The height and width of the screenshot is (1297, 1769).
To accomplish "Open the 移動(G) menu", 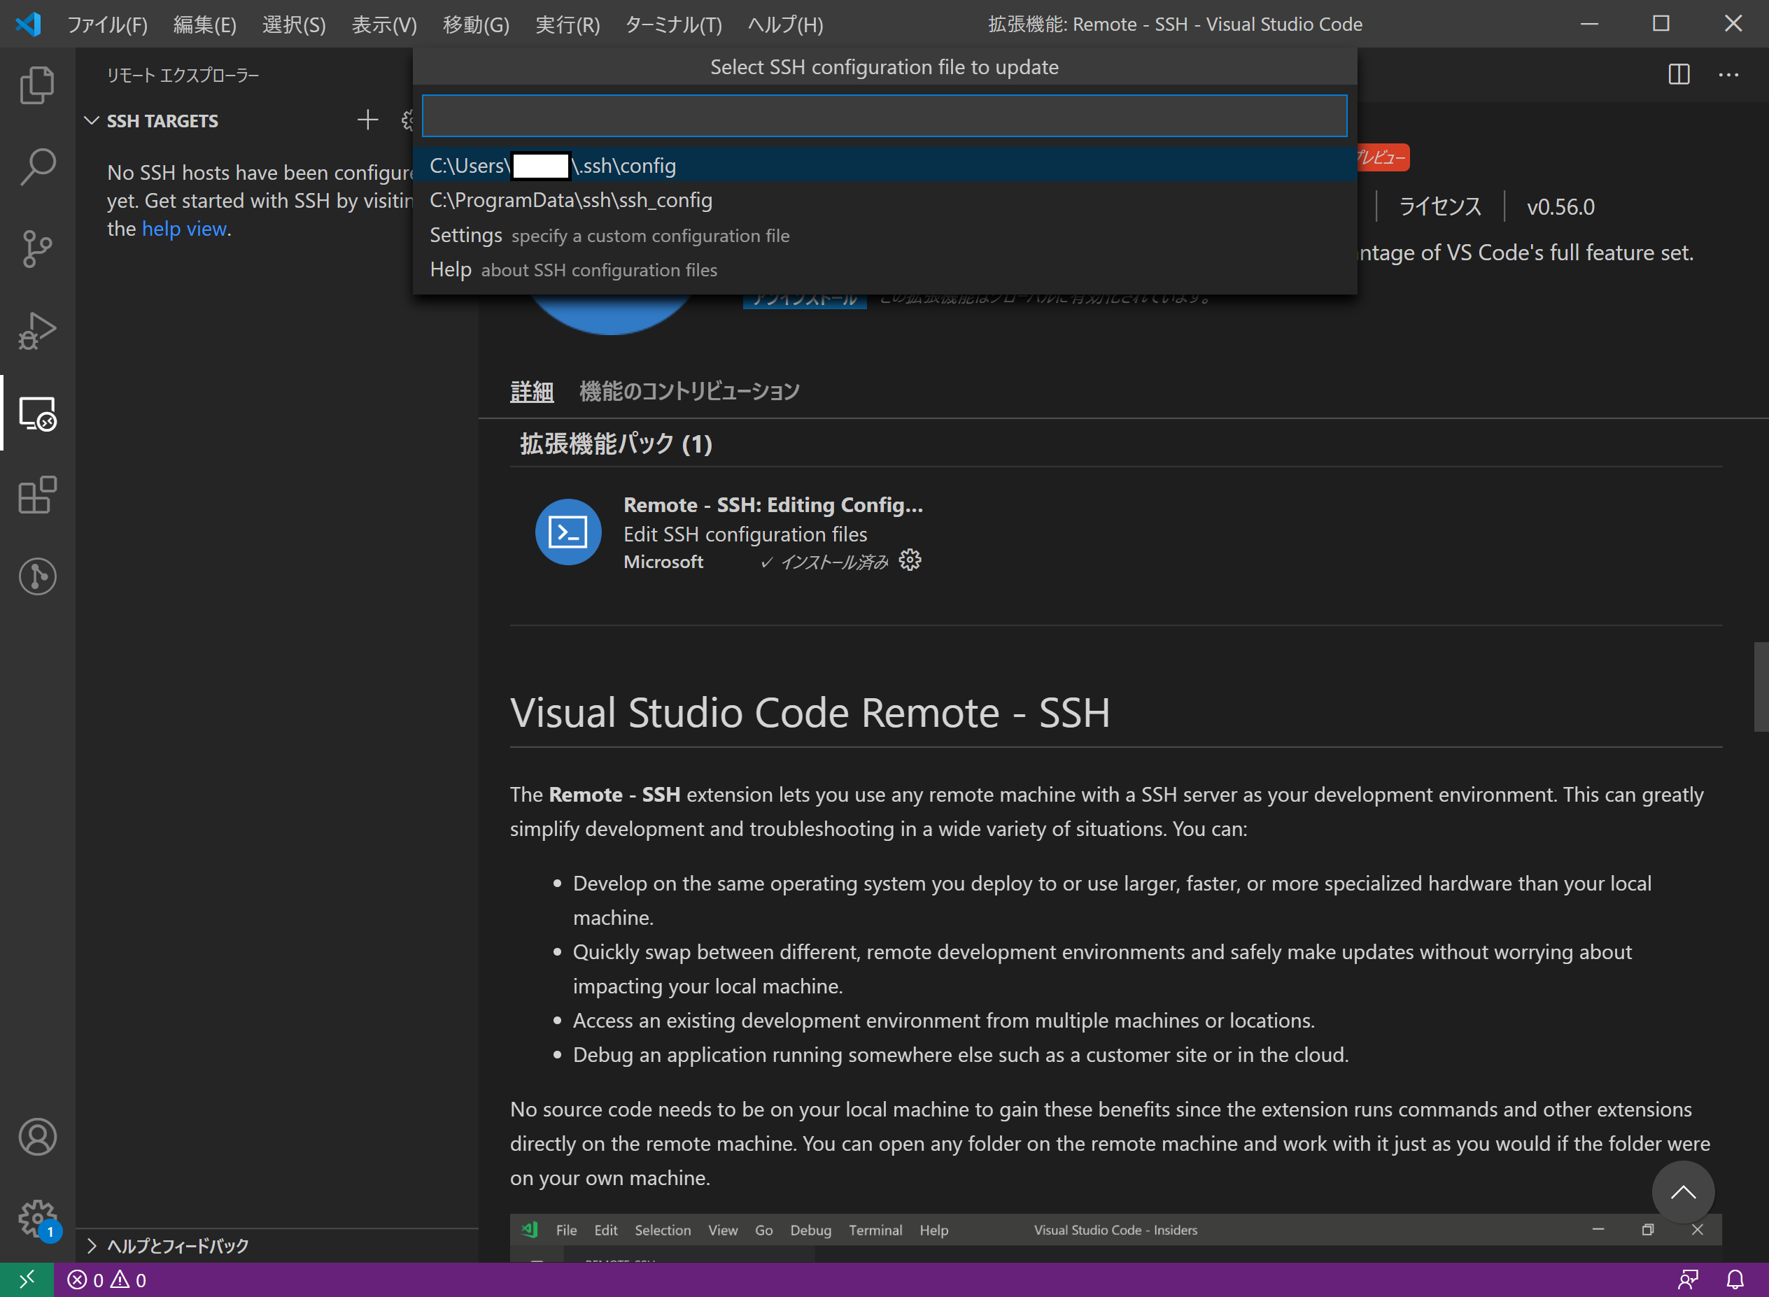I will pyautogui.click(x=476, y=24).
